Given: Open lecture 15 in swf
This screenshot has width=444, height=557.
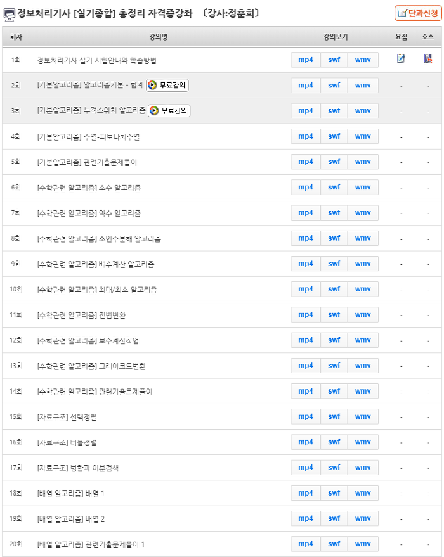Looking at the screenshot, I should click(x=334, y=417).
